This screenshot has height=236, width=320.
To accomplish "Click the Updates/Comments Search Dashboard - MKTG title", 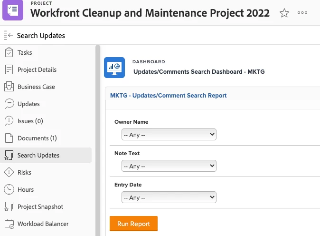I will (x=199, y=72).
